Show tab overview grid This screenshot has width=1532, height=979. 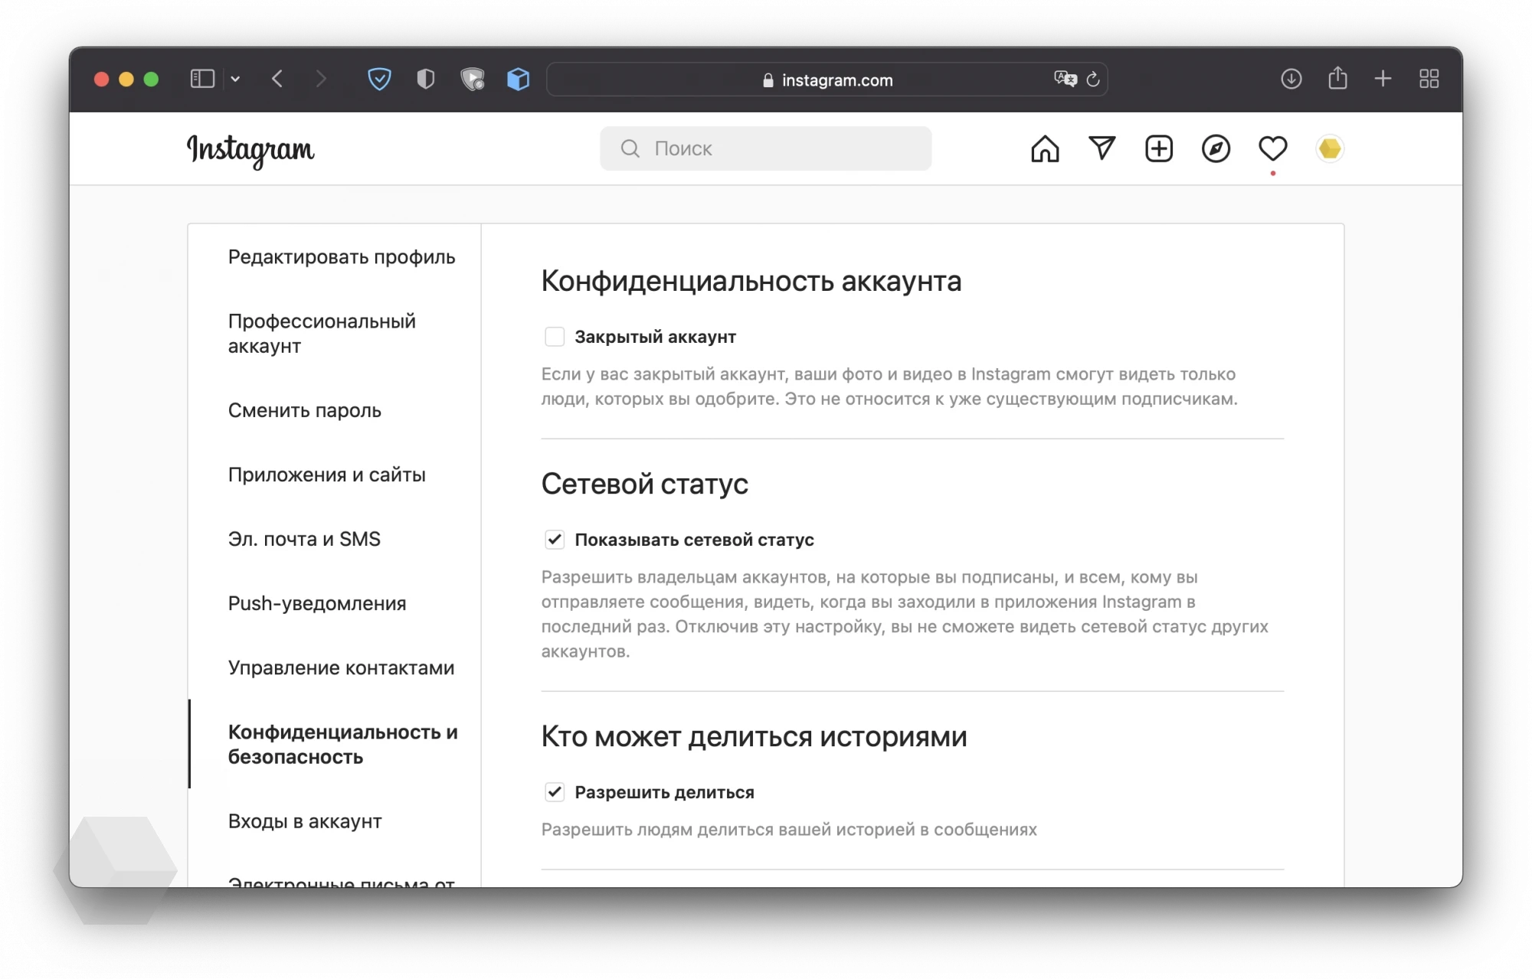pos(1429,79)
